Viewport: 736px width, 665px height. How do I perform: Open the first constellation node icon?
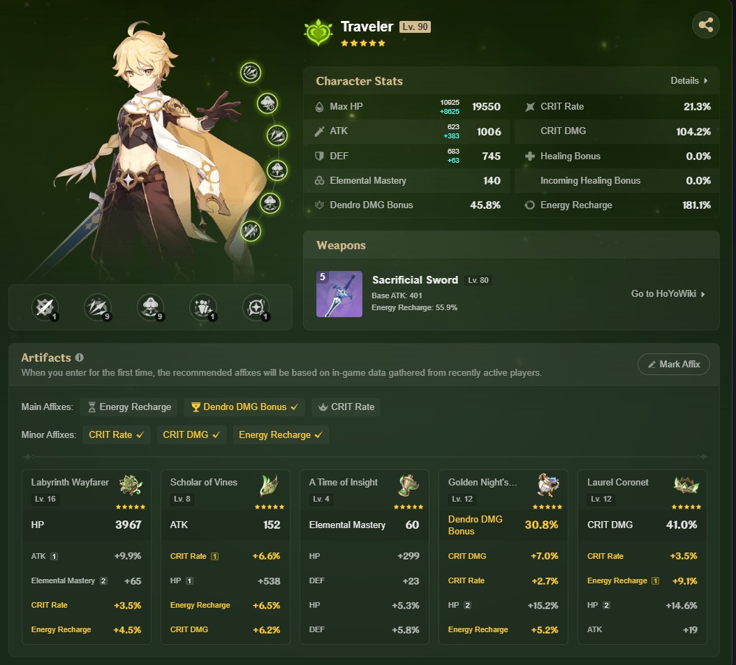[x=251, y=73]
